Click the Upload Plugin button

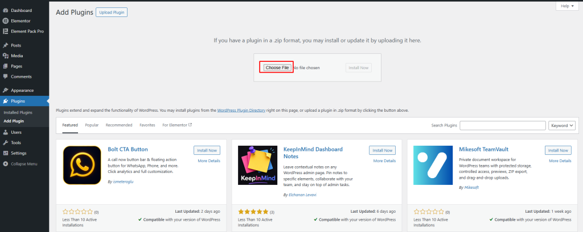112,12
